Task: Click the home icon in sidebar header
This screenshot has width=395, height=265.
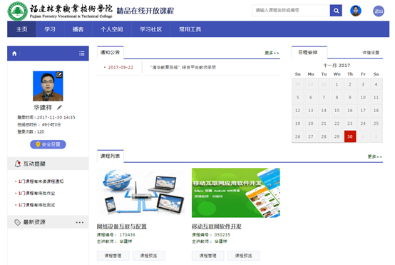Action: pos(14,54)
